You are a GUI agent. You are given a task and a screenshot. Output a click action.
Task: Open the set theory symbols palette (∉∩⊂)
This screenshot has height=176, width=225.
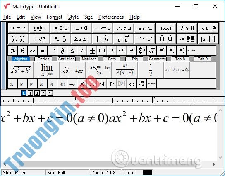click(145, 28)
